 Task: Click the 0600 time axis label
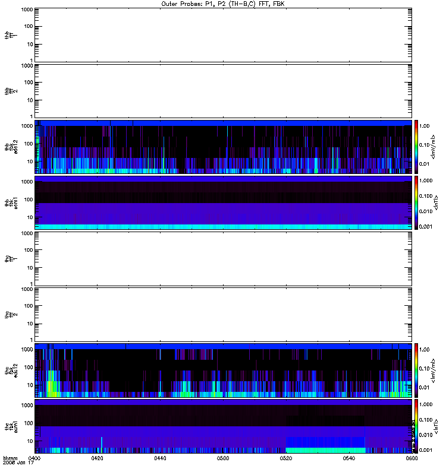pos(412,458)
